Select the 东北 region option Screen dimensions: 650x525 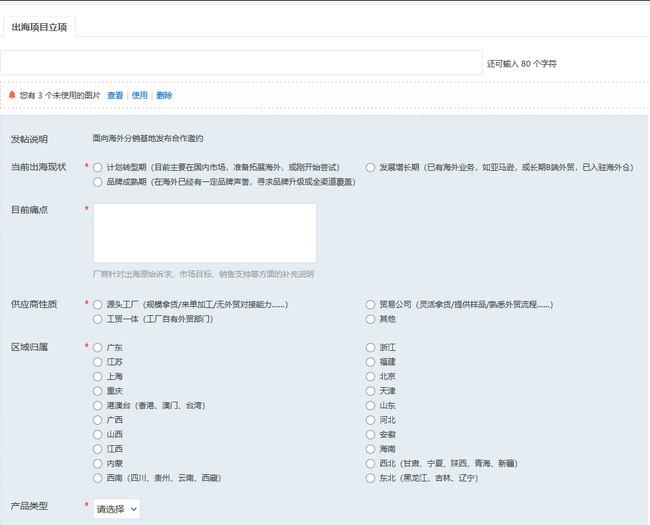tap(370, 478)
